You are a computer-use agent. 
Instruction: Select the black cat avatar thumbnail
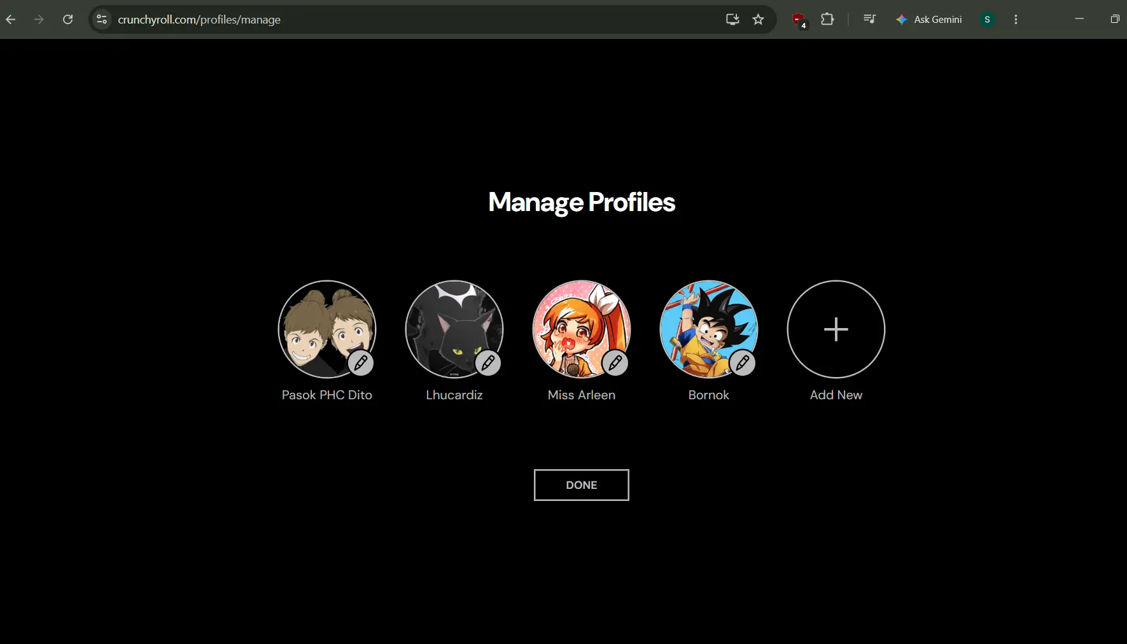(x=454, y=329)
